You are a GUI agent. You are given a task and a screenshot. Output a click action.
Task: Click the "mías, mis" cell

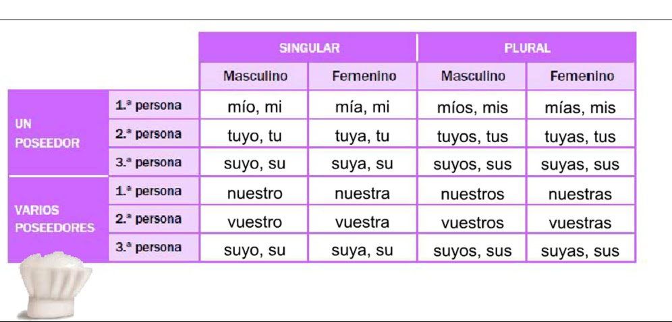tap(581, 106)
